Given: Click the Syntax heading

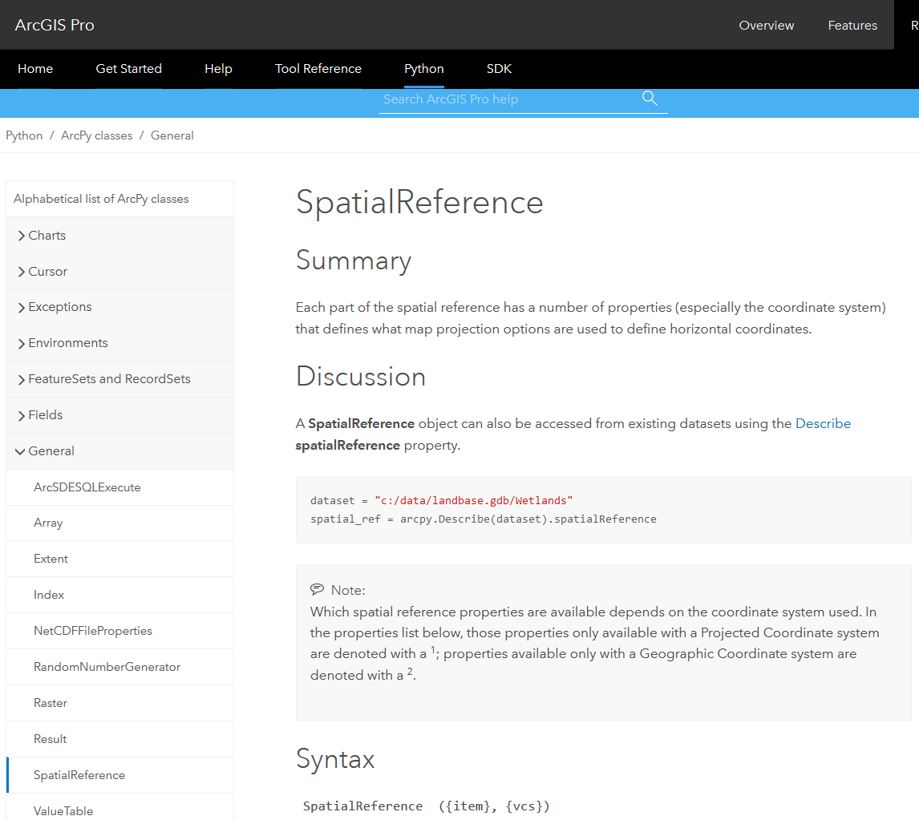Looking at the screenshot, I should click(335, 759).
